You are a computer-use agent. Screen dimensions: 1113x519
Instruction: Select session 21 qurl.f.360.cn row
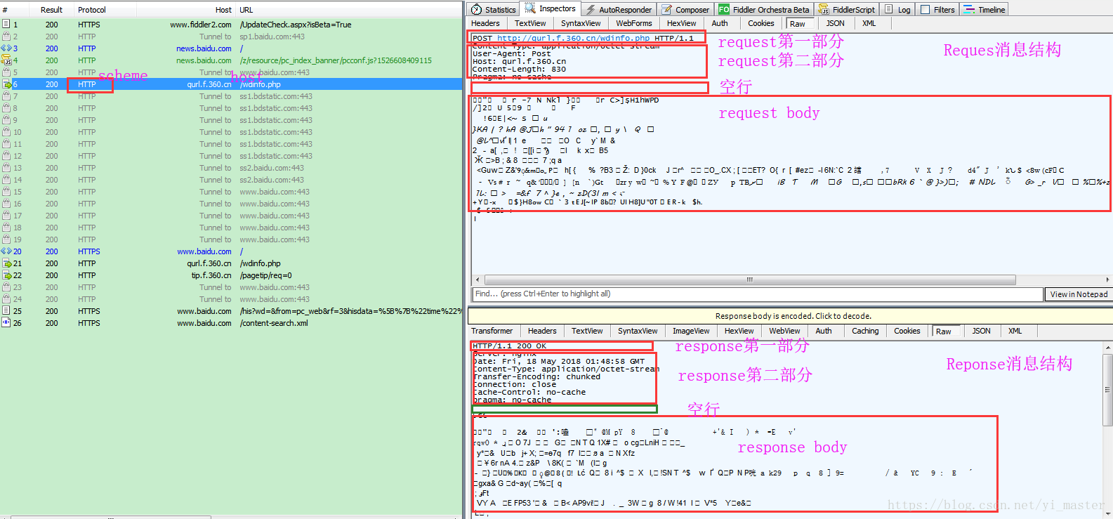[x=232, y=263]
